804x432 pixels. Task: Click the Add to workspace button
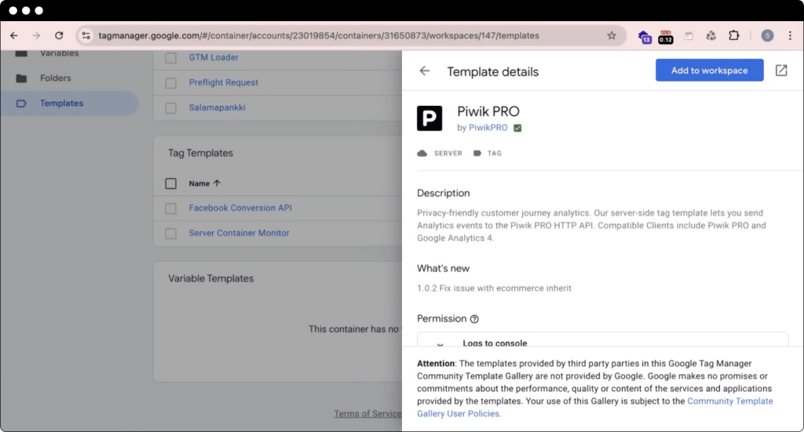click(709, 71)
